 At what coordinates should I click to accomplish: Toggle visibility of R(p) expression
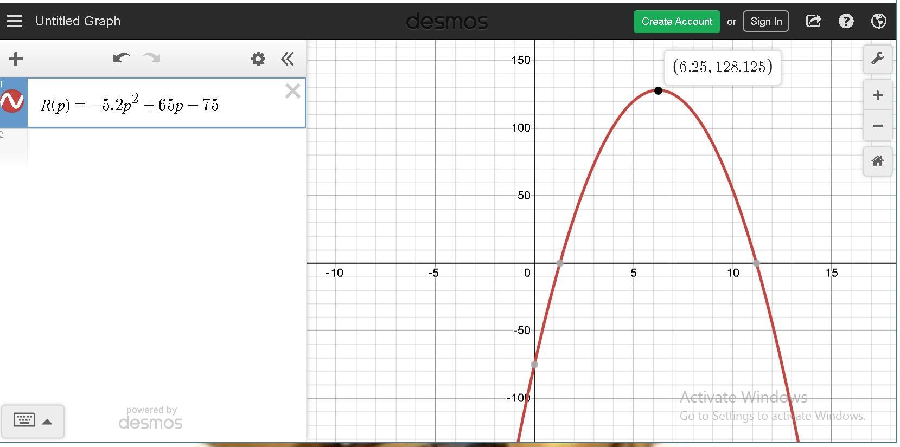pyautogui.click(x=12, y=102)
